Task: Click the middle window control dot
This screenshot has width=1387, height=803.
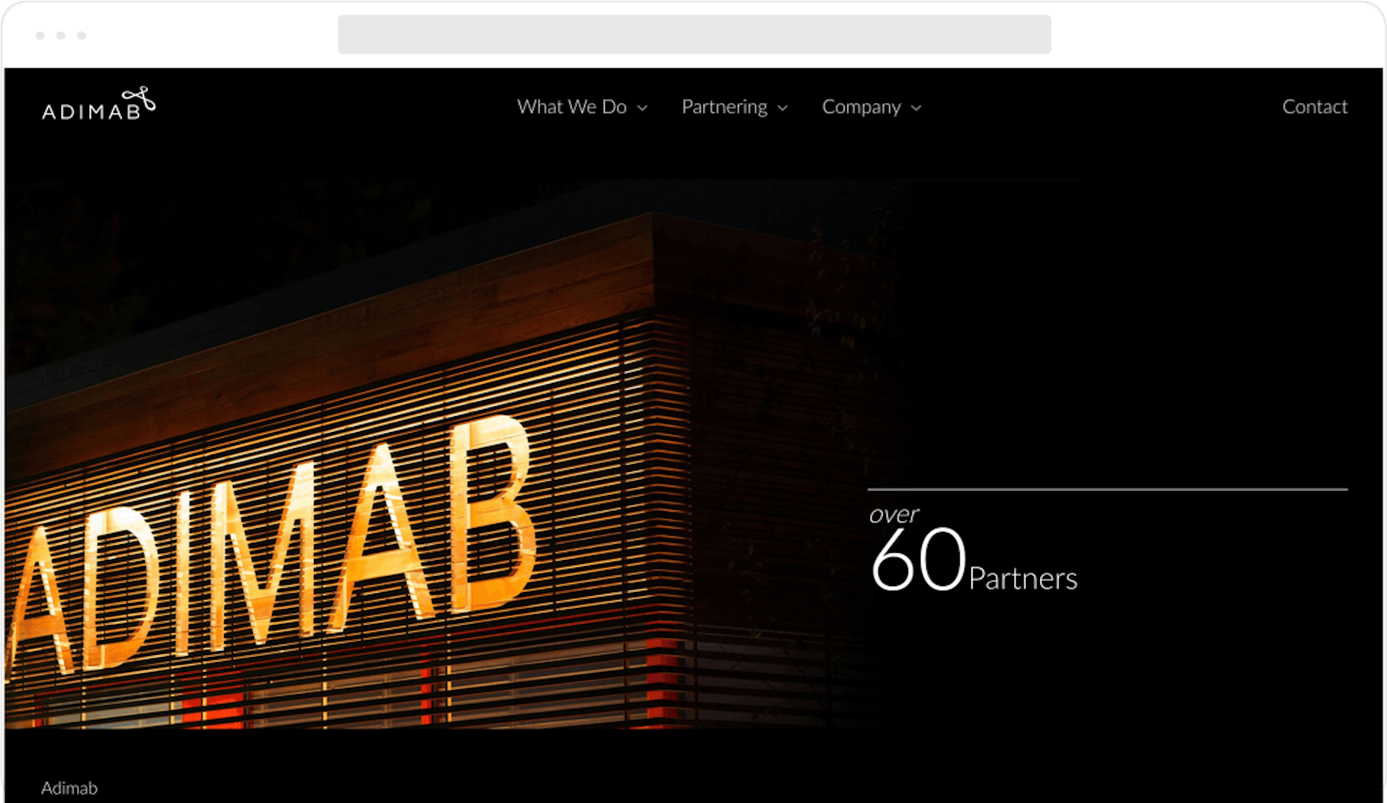Action: (61, 35)
